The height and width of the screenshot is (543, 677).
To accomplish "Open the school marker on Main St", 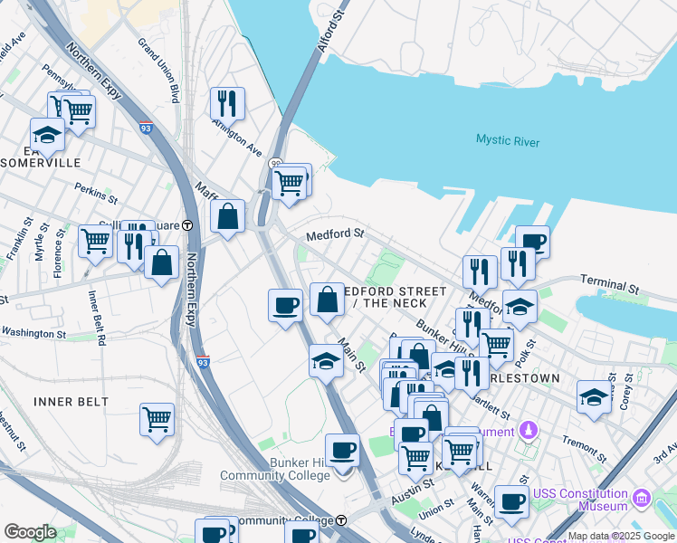I will pos(326,361).
